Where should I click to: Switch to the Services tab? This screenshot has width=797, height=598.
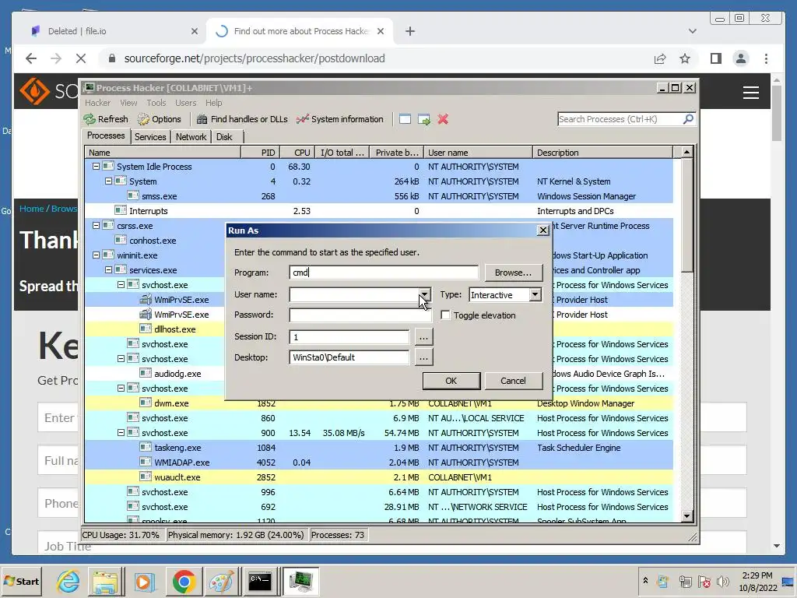tap(150, 137)
